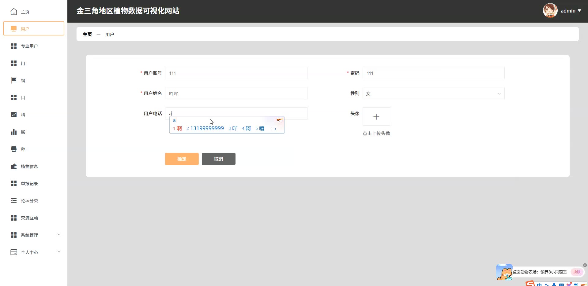The image size is (588, 286).
Task: Click the 密码 input field
Action: 434,73
